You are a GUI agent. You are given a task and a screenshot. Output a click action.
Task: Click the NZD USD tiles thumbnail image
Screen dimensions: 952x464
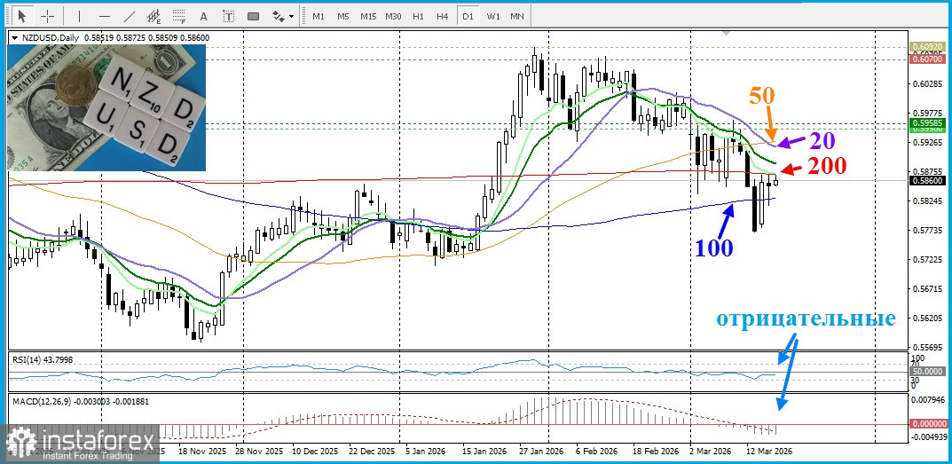tap(106, 107)
